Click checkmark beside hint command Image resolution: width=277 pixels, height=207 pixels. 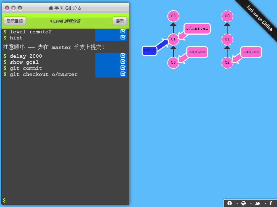click(123, 37)
